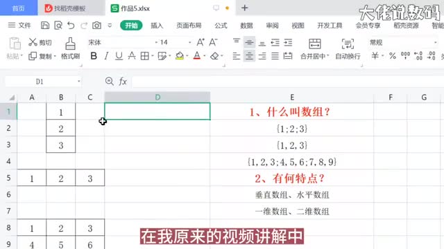The width and height of the screenshot is (444, 249).
Task: Switch to the 审阅 Review tab
Action: pyautogui.click(x=272, y=26)
